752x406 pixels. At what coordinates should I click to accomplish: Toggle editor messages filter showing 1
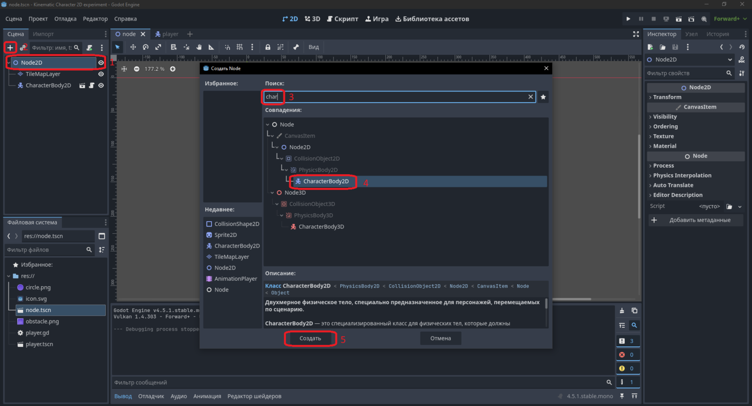tap(627, 382)
